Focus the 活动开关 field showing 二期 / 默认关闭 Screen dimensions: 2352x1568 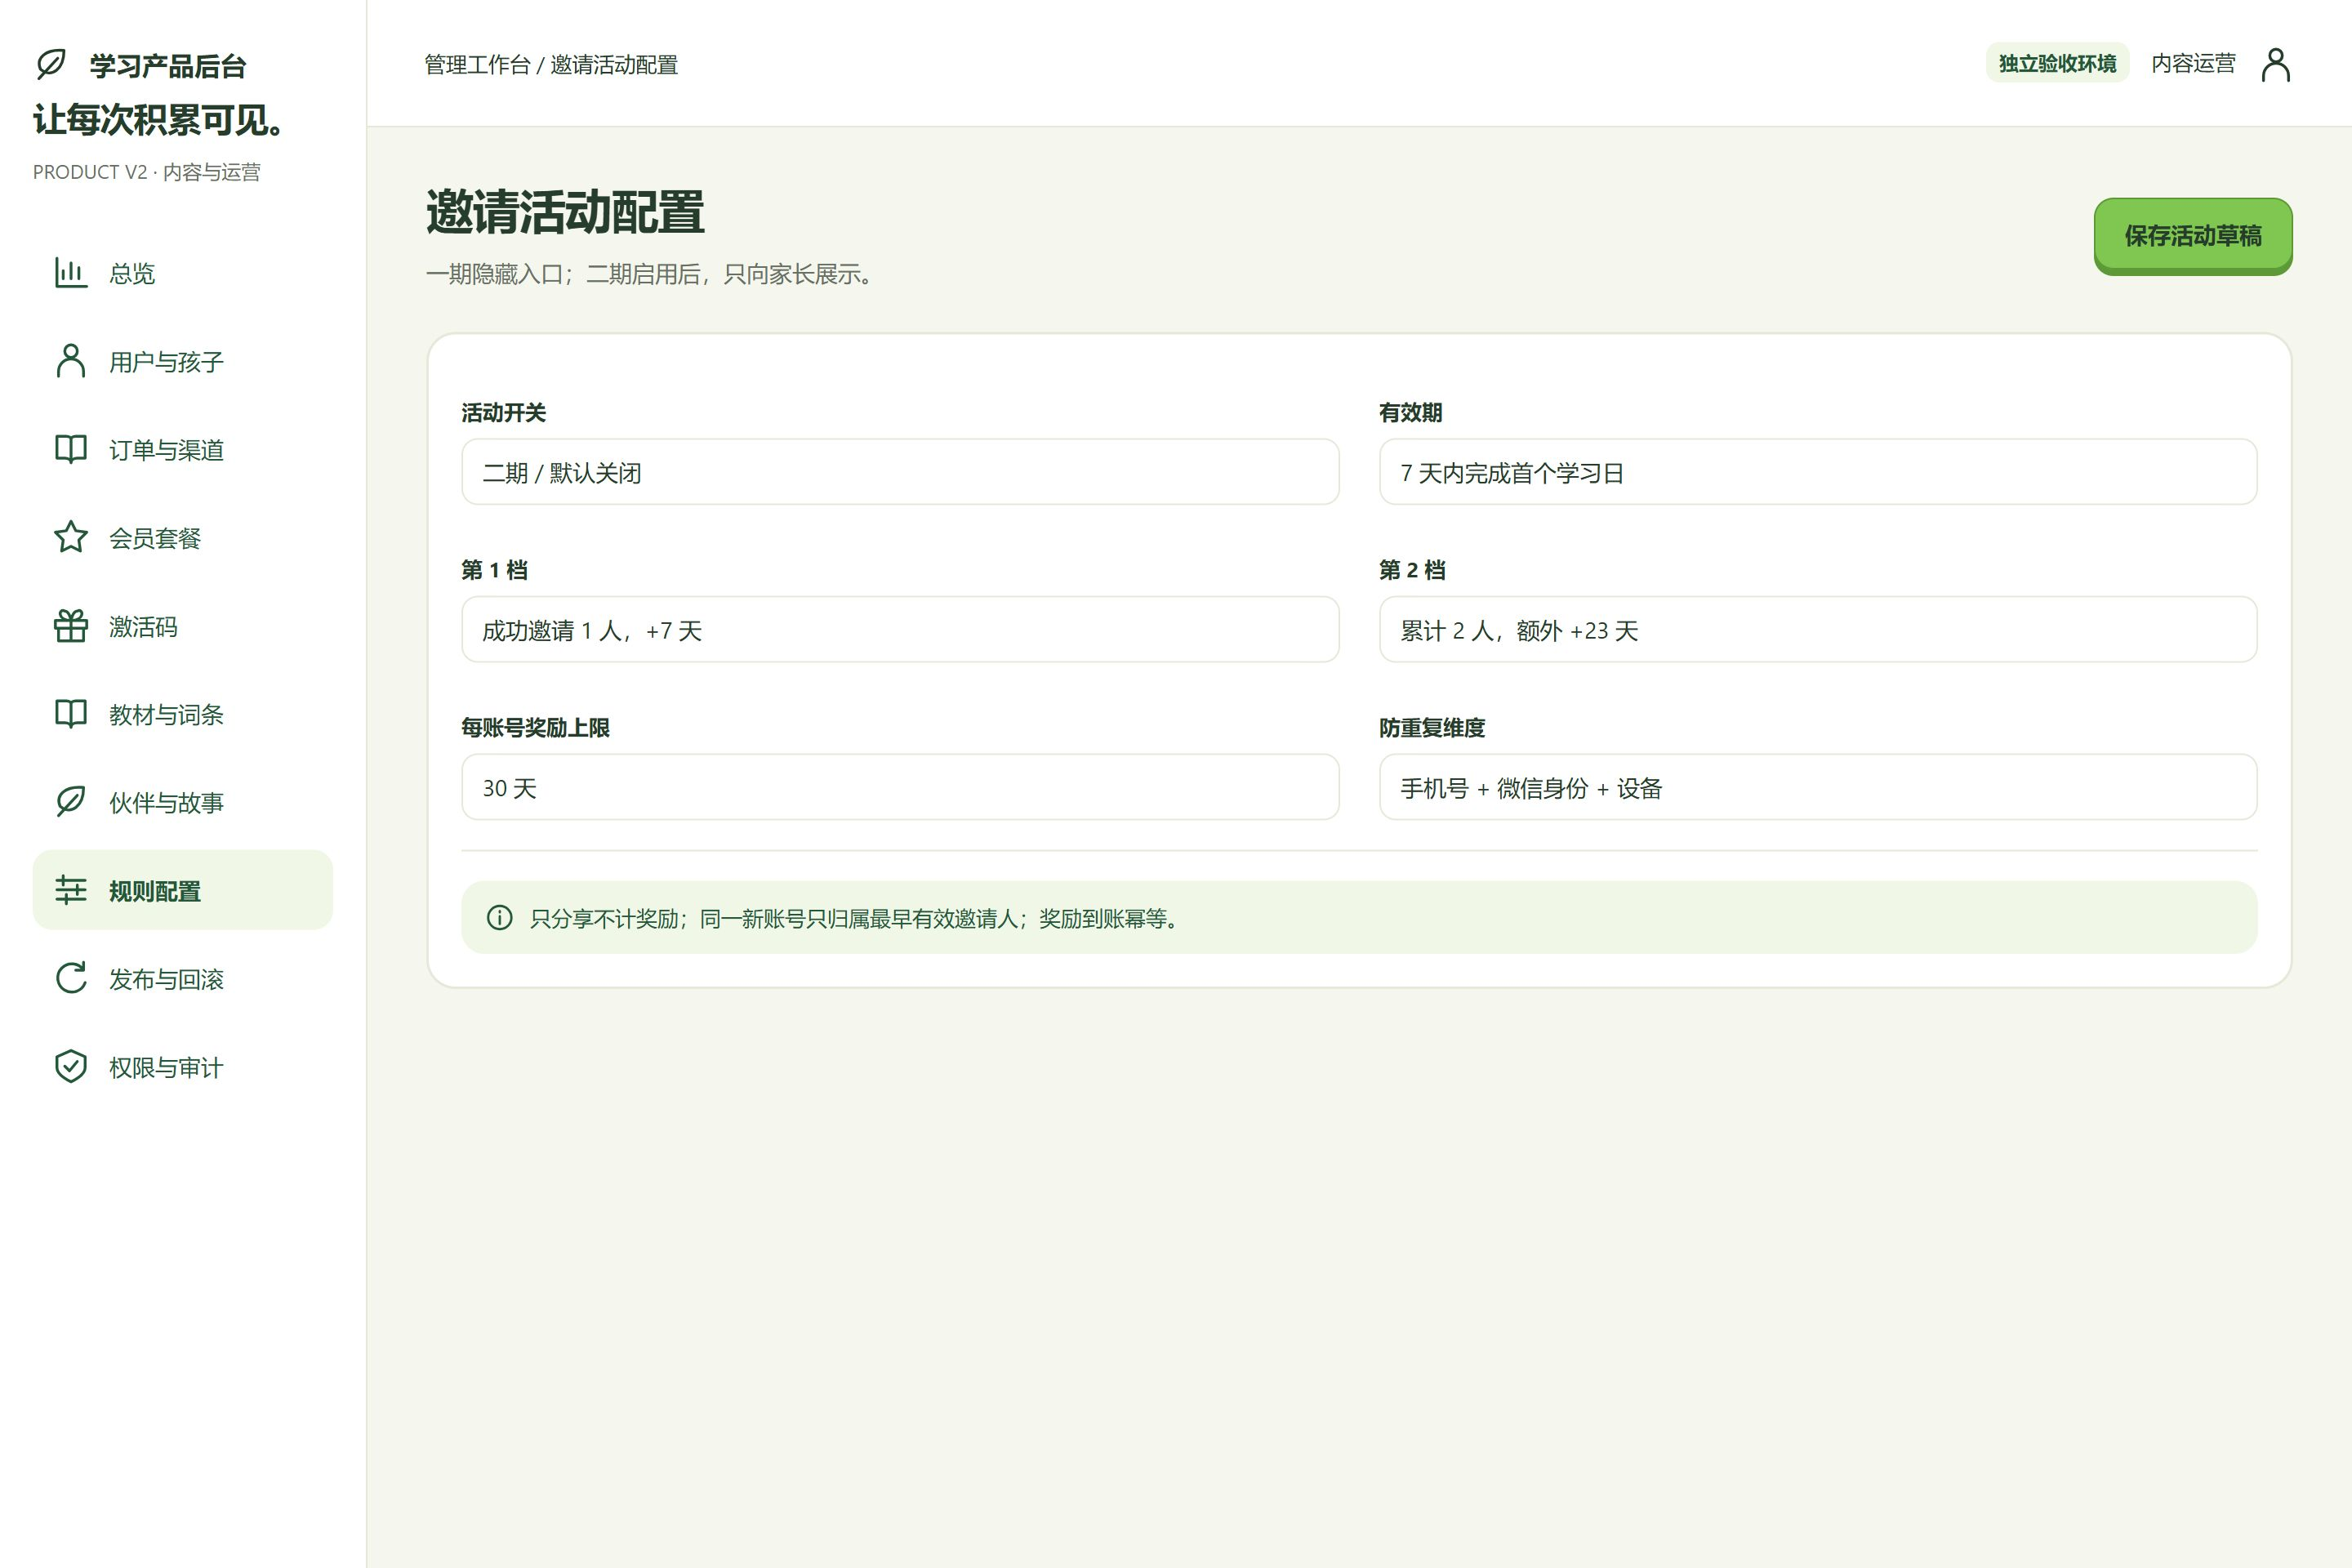900,472
